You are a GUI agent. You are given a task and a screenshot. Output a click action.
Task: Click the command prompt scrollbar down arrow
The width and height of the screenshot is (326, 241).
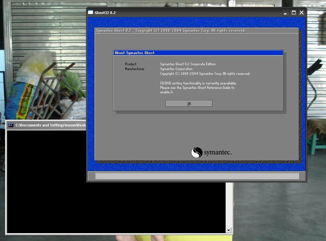click(x=228, y=230)
